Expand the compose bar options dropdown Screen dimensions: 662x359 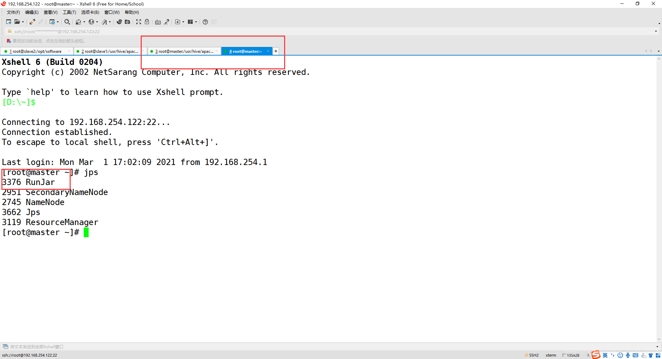pos(657,347)
